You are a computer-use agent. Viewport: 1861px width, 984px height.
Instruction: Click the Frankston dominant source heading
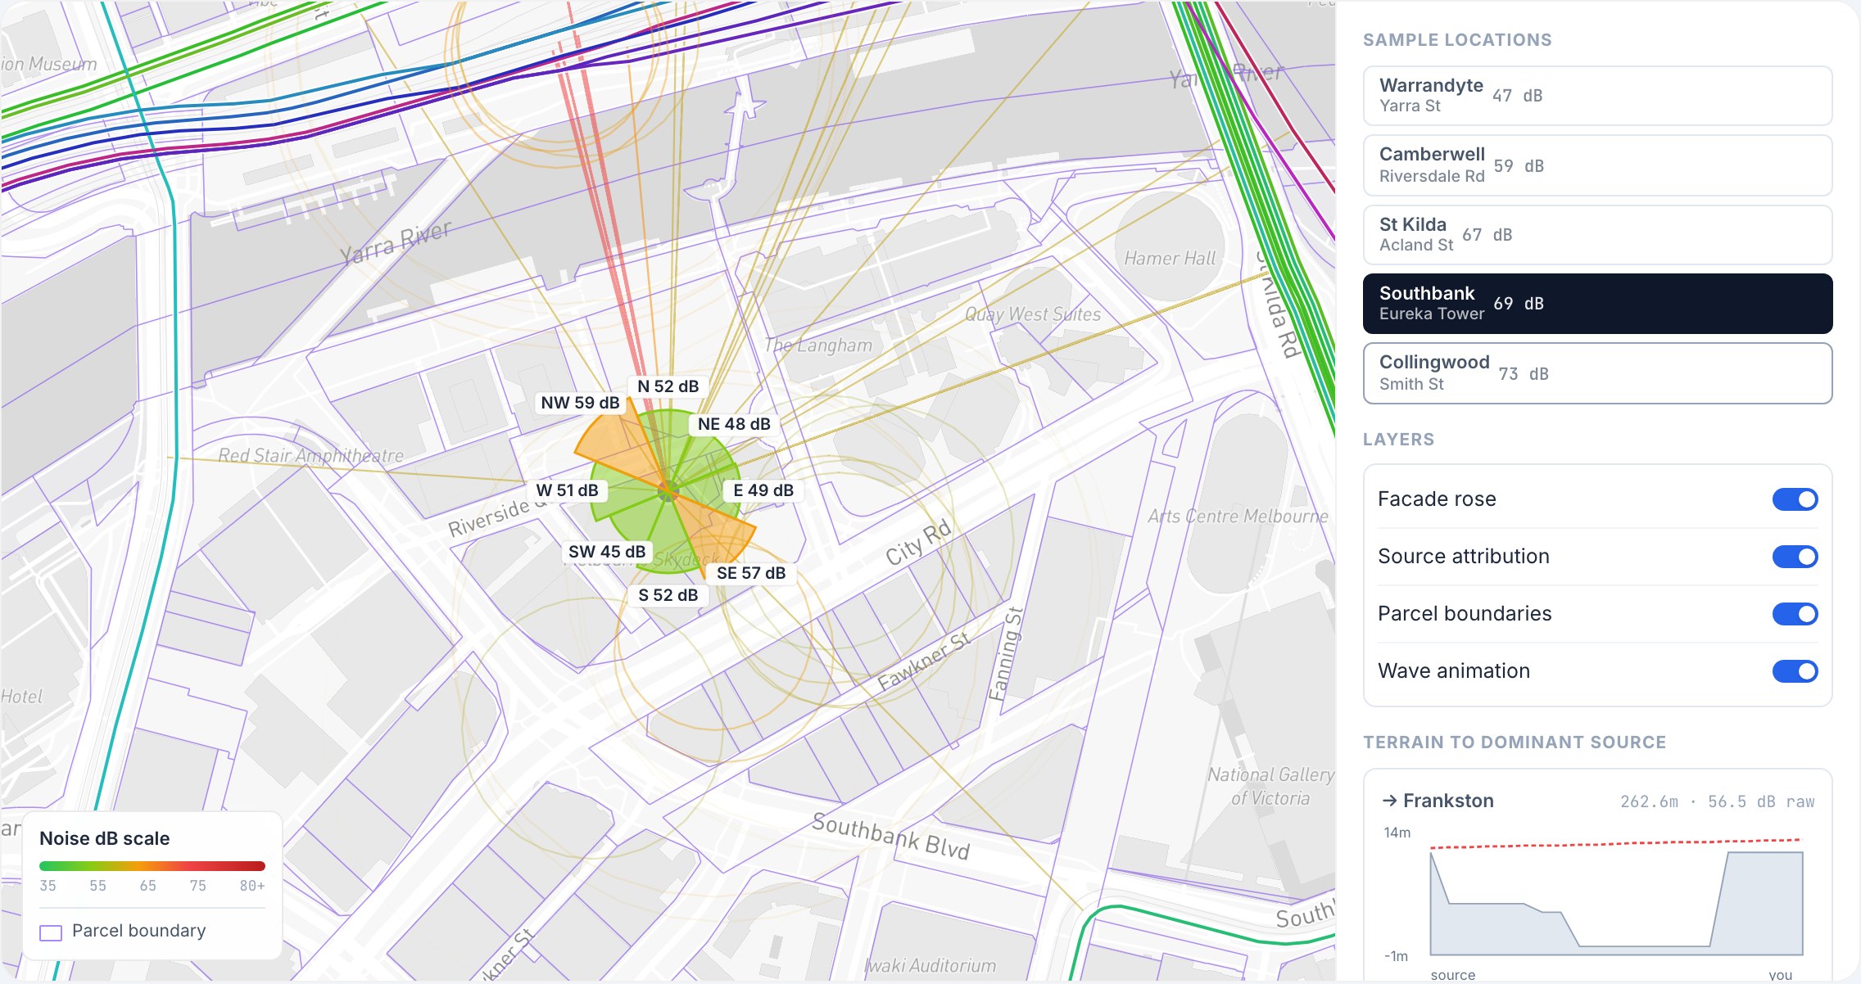tap(1438, 801)
